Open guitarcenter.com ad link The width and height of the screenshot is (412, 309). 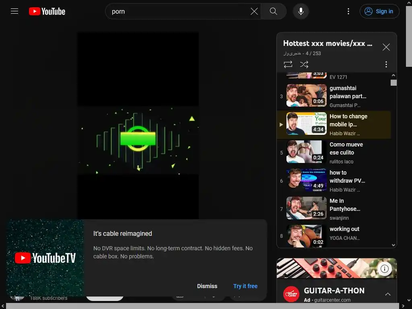tap(332, 300)
